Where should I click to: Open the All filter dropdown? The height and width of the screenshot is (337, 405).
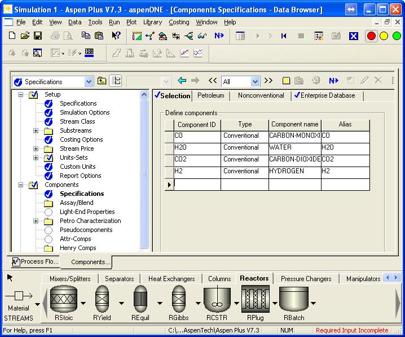point(255,82)
